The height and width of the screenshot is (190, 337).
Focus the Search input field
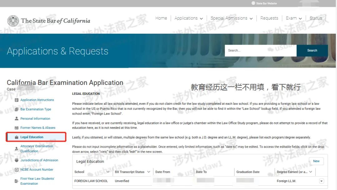pos(261,51)
